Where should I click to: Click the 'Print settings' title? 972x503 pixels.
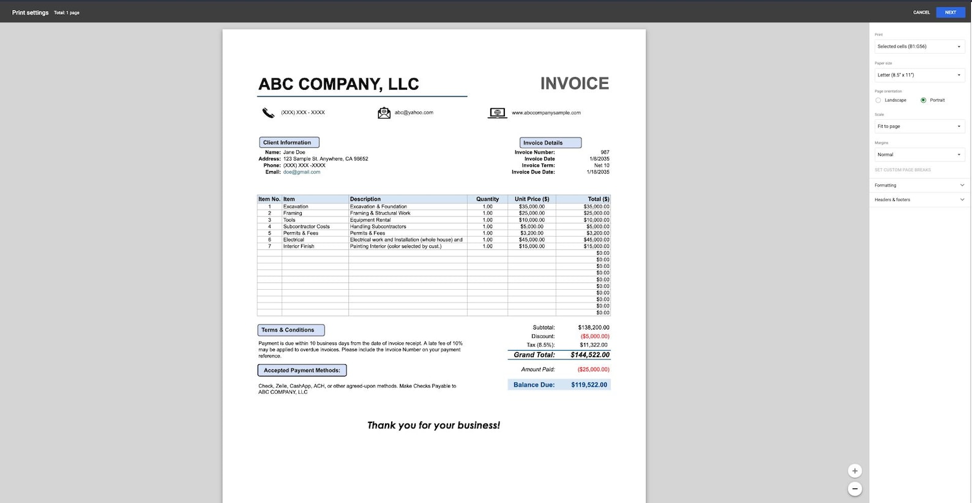30,12
